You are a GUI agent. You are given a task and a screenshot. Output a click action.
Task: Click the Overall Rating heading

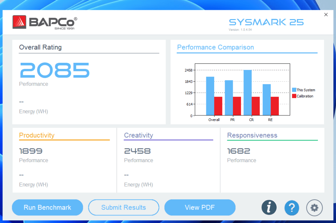[40, 47]
